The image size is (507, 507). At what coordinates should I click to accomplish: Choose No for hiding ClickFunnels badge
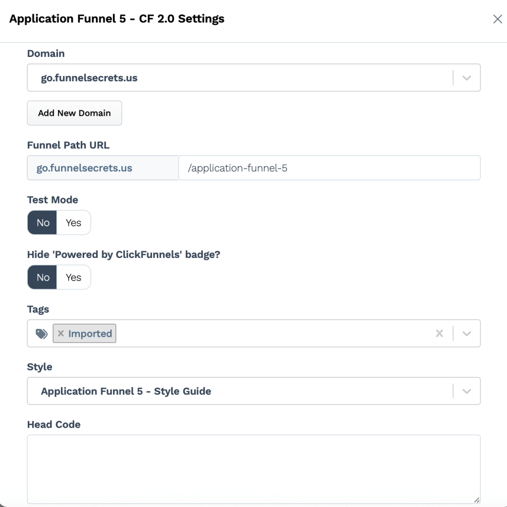43,277
